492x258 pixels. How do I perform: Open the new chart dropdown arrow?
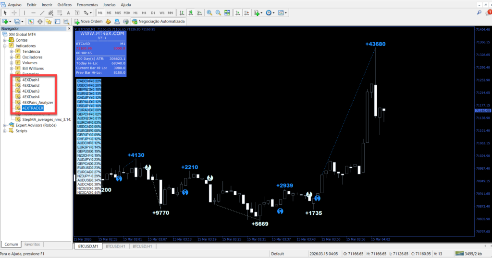(10, 22)
